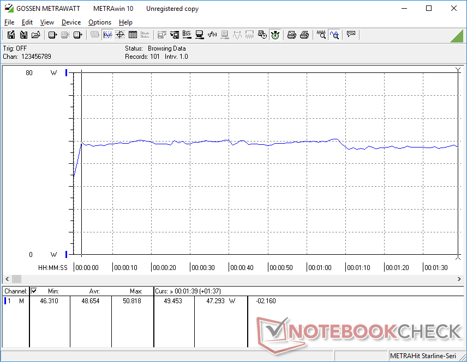The image size is (467, 362).
Task: Click the Avr column header
Action: click(x=94, y=291)
